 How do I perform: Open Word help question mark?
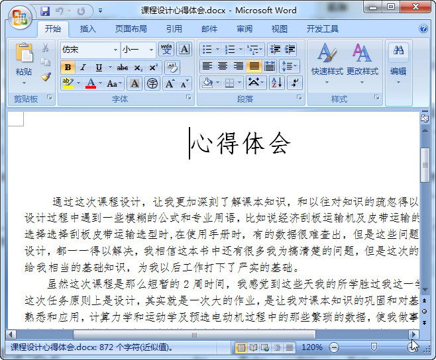[423, 28]
